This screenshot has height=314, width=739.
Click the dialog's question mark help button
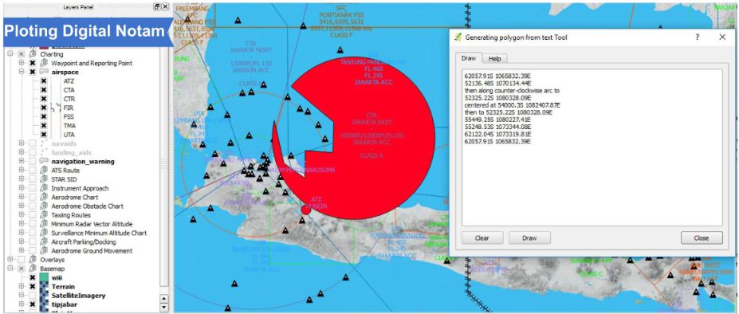pos(697,37)
